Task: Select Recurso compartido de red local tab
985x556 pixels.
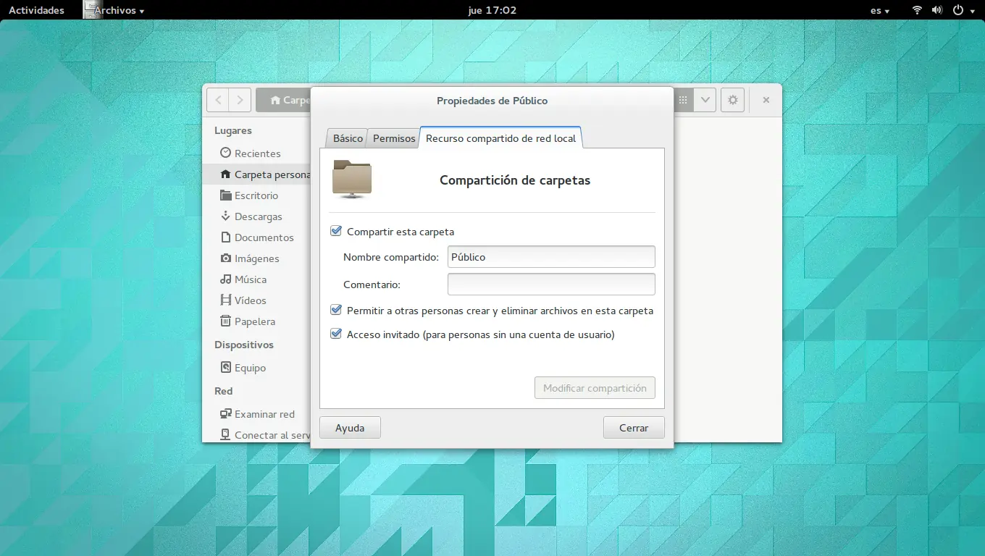Action: point(501,138)
